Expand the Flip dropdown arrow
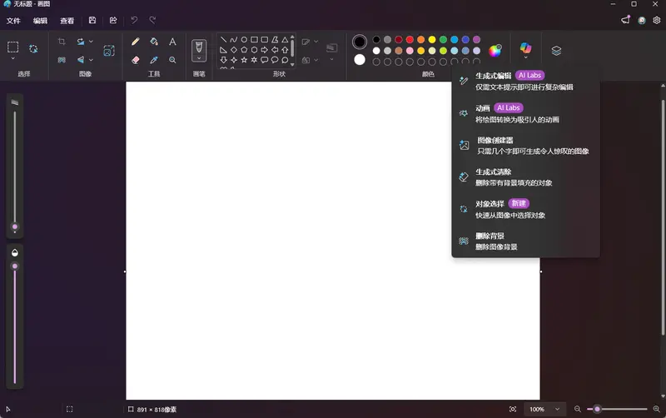The height and width of the screenshot is (418, 666). point(91,60)
